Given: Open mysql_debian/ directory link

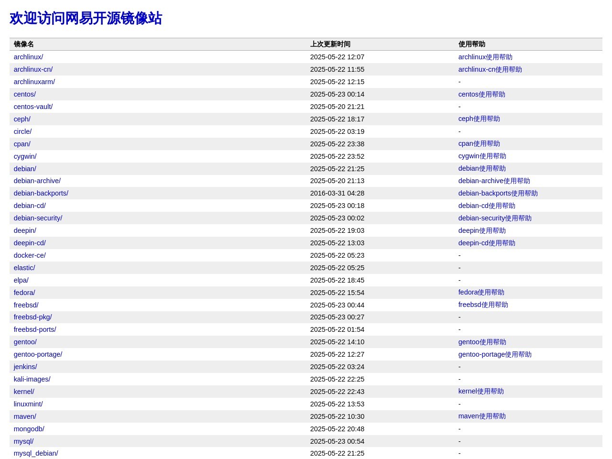Looking at the screenshot, I should coord(36,453).
